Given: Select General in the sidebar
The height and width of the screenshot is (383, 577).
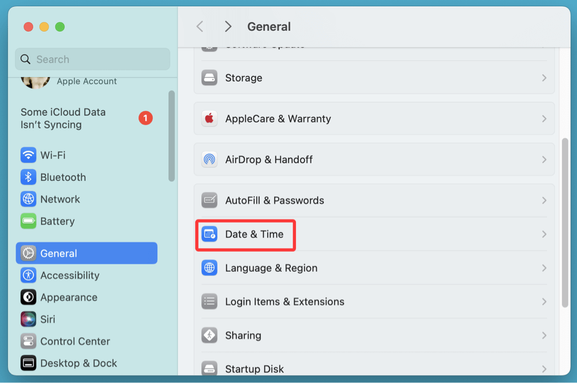Looking at the screenshot, I should pos(58,253).
